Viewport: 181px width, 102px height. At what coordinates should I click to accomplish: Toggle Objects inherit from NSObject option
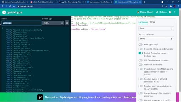tap(141, 69)
